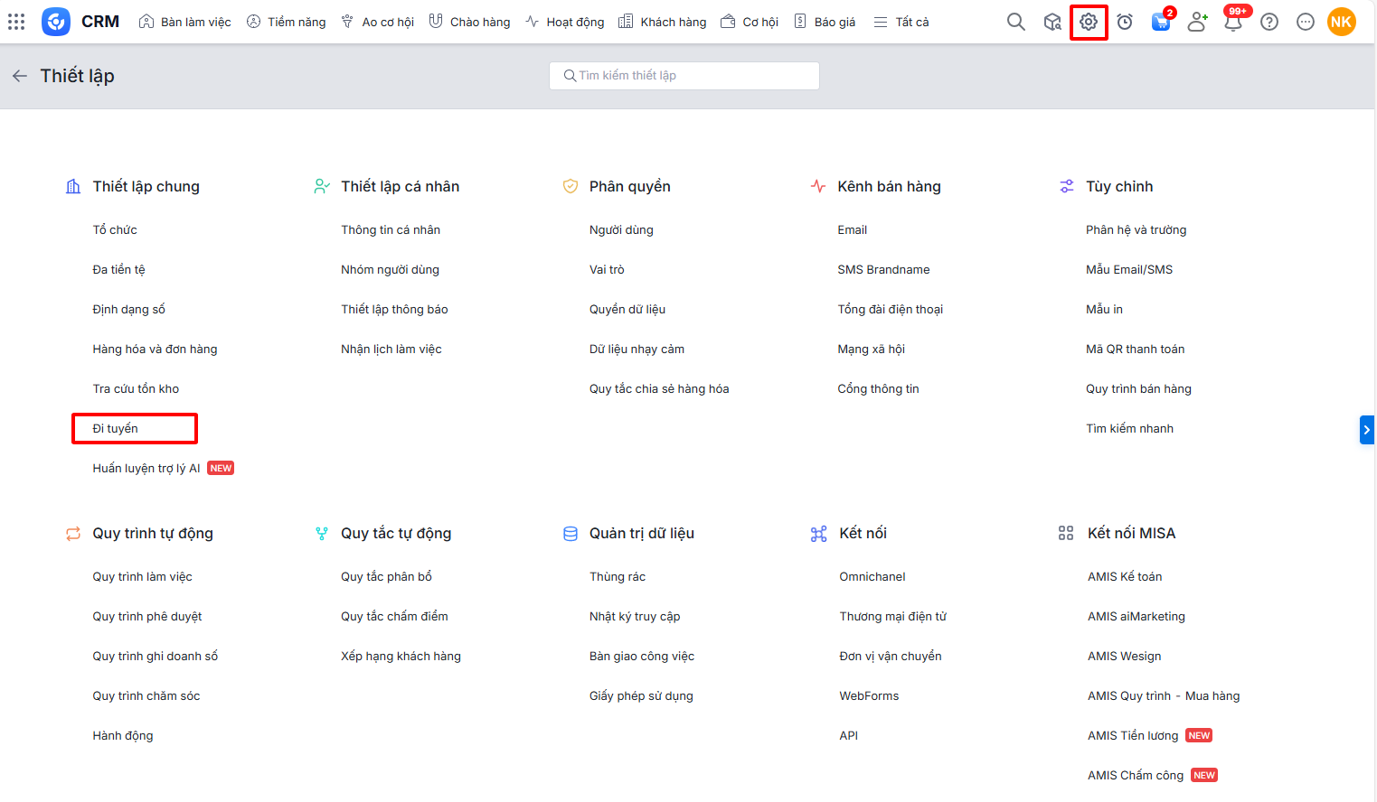Viewport: 1377px width, 802px height.
Task: Select the Tiềm năng menu tab
Action: pyautogui.click(x=286, y=22)
